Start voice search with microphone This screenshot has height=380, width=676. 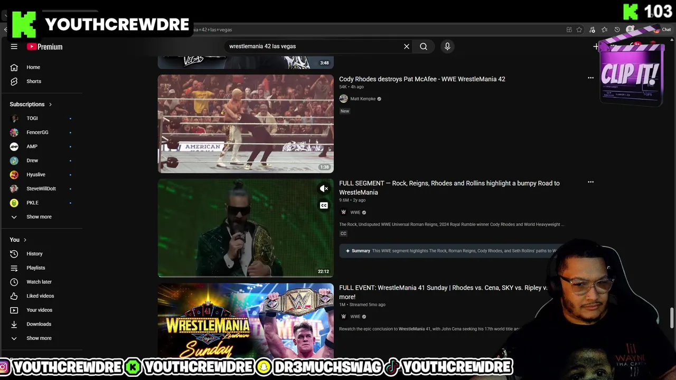tap(447, 46)
